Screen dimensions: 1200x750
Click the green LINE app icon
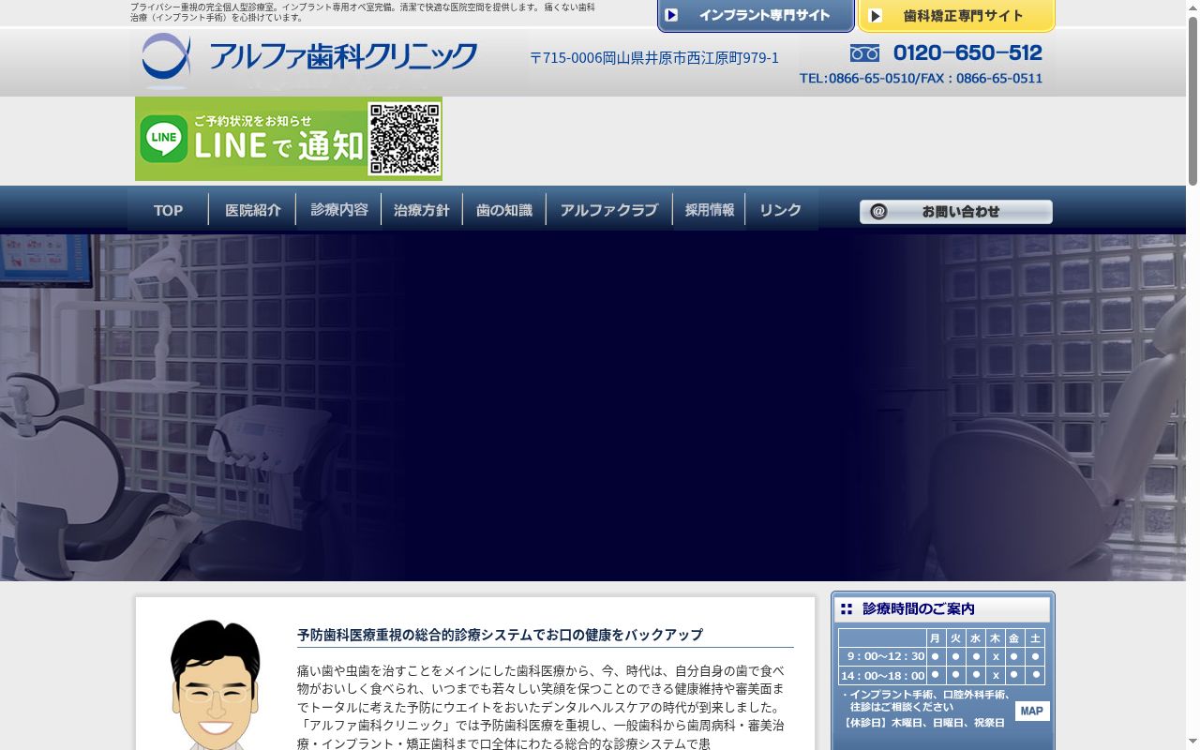coord(164,139)
